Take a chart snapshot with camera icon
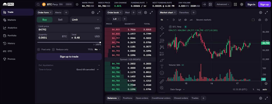This screenshot has width=272, height=104. [x=259, y=20]
